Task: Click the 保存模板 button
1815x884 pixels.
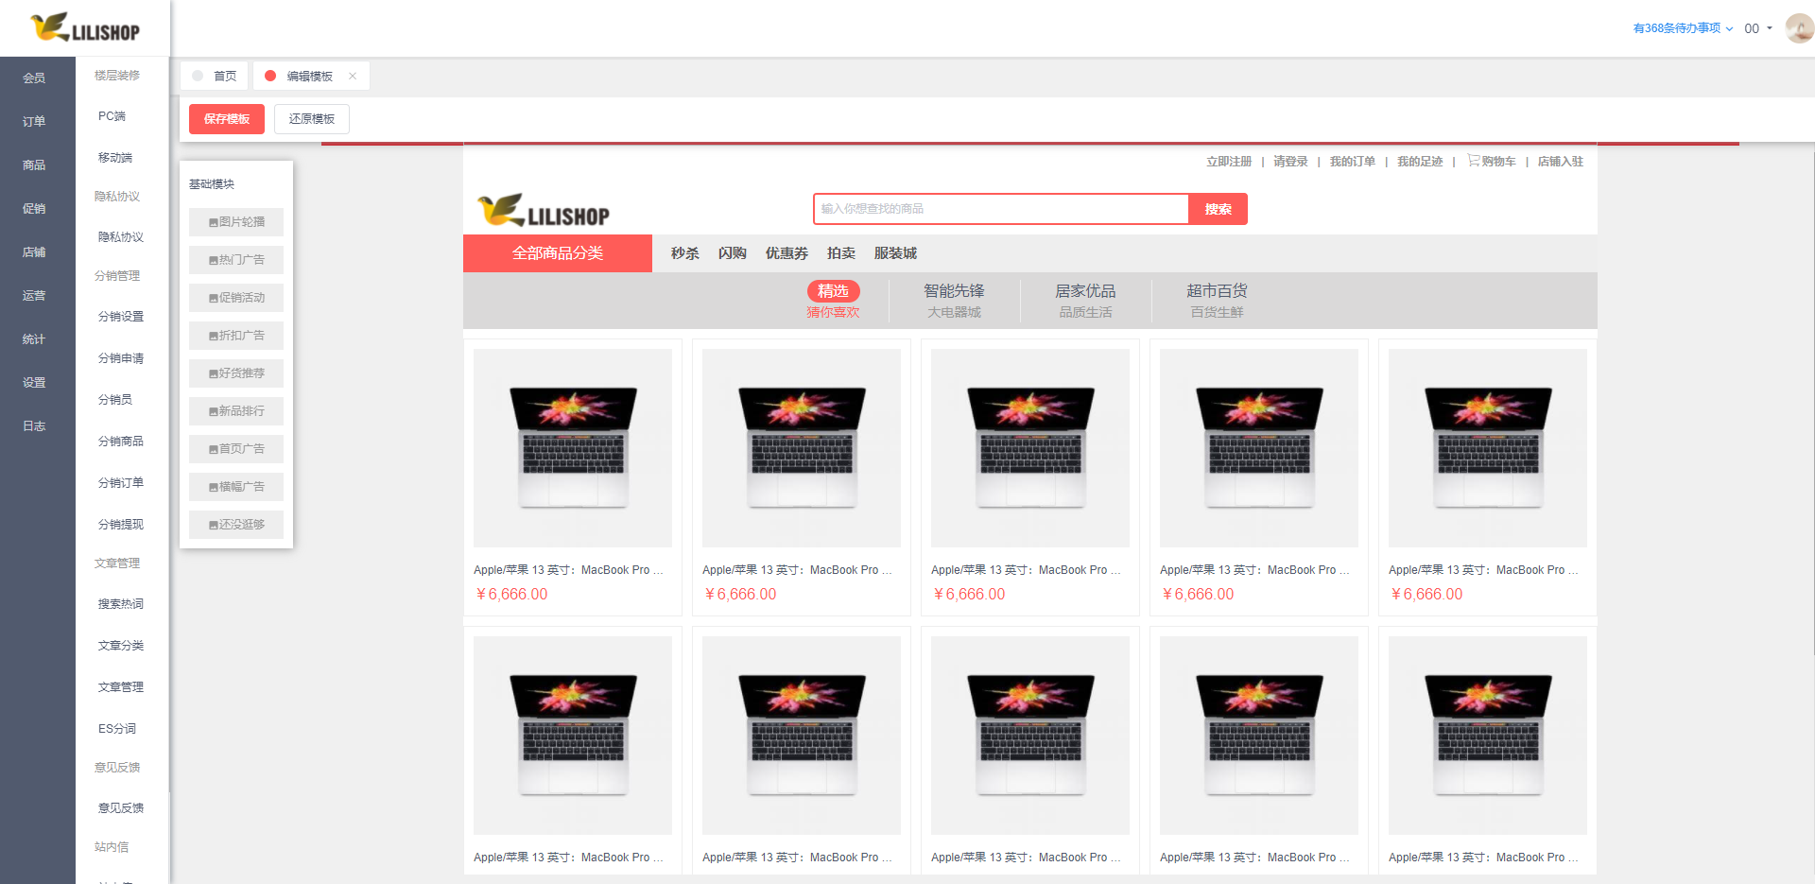Action: click(227, 119)
